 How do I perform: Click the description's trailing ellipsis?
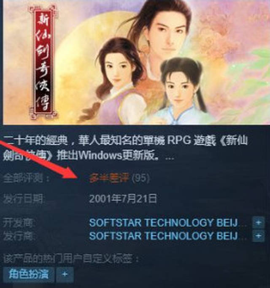click(170, 158)
